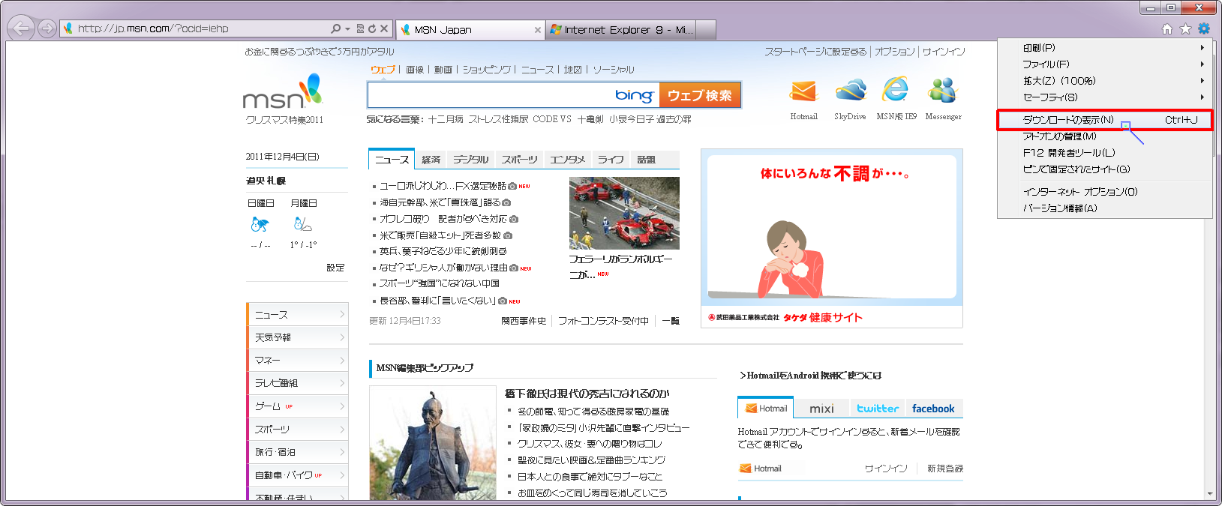Click the chevron on the テレビ番組 sidebar row
This screenshot has height=506, width=1222.
342,383
